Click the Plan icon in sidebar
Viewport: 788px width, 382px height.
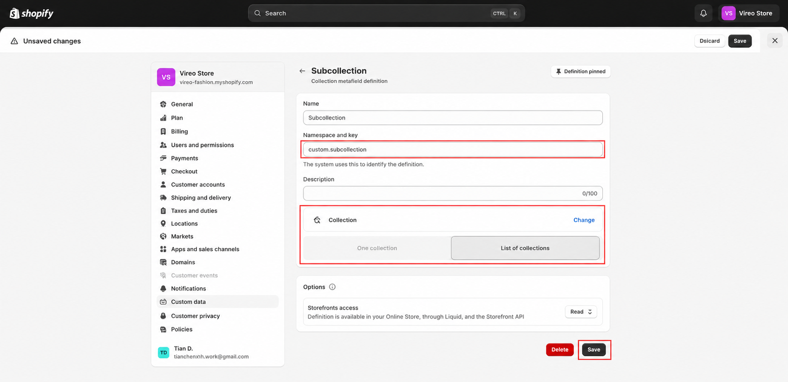point(163,118)
